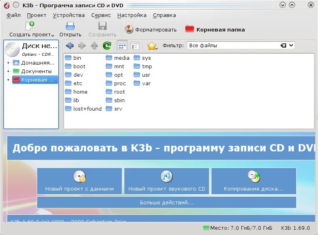Select the dev folder
The image size is (318, 235).
click(74, 75)
